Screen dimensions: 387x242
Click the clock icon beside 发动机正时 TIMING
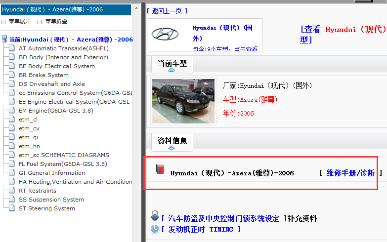click(155, 229)
